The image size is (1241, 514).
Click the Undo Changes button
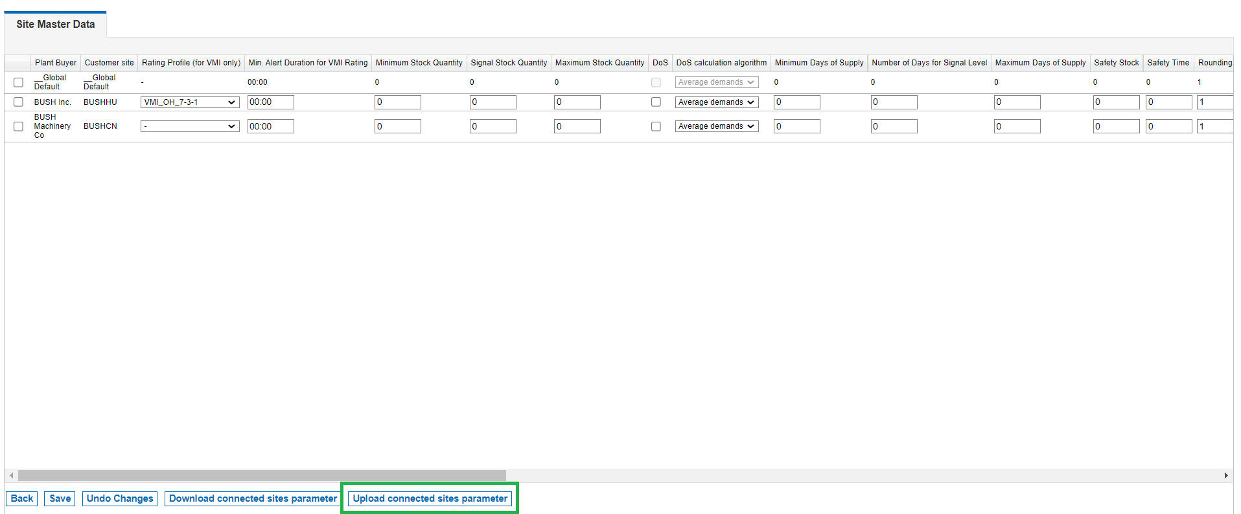[x=120, y=498]
